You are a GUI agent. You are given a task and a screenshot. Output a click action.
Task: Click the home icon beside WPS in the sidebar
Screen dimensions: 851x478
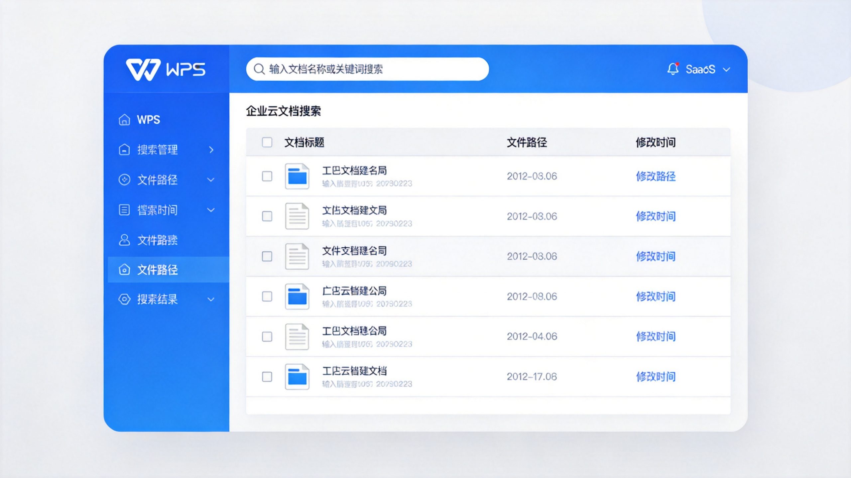pos(124,120)
